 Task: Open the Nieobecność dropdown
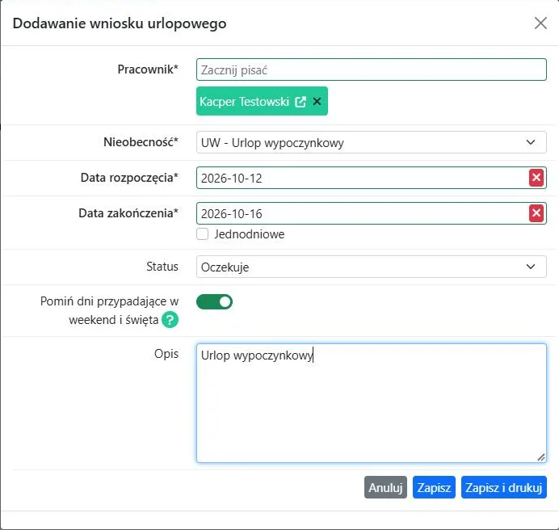pos(371,142)
